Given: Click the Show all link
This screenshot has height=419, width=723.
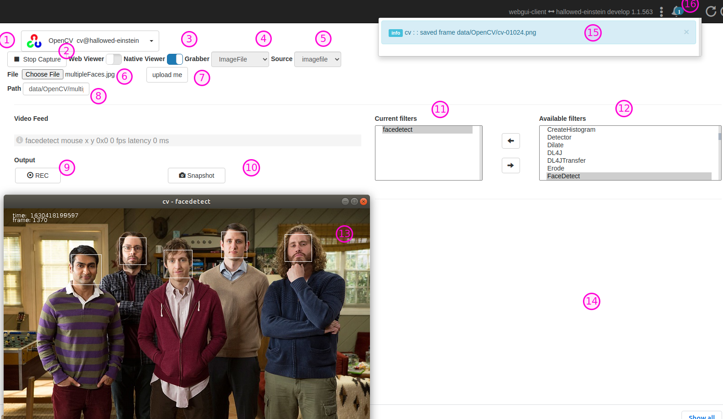Looking at the screenshot, I should tap(702, 417).
